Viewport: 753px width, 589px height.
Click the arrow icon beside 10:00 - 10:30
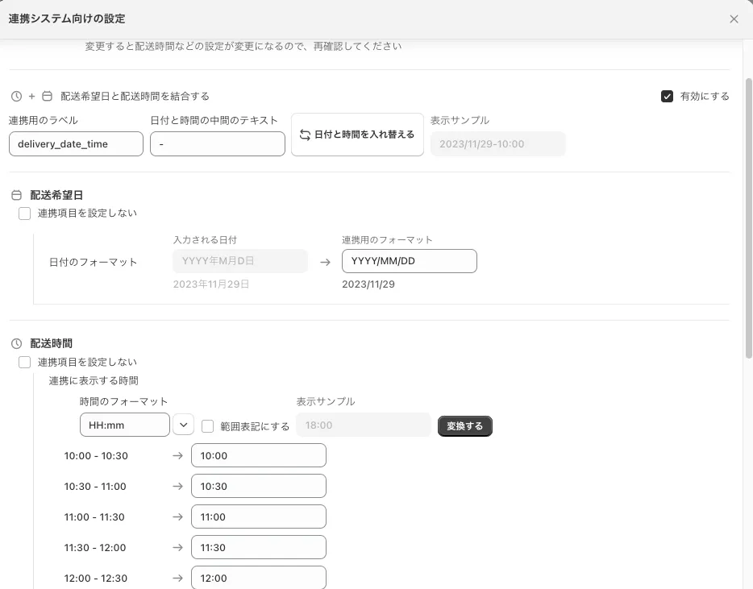(177, 456)
